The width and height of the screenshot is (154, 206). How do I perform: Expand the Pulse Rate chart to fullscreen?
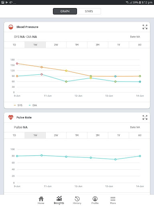tap(145, 117)
